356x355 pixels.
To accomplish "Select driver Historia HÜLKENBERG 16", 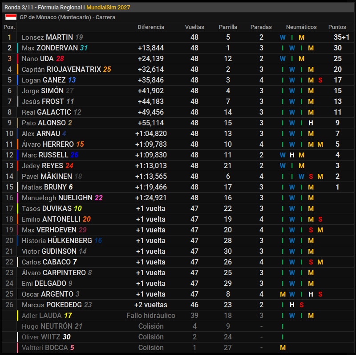I will pos(62,240).
